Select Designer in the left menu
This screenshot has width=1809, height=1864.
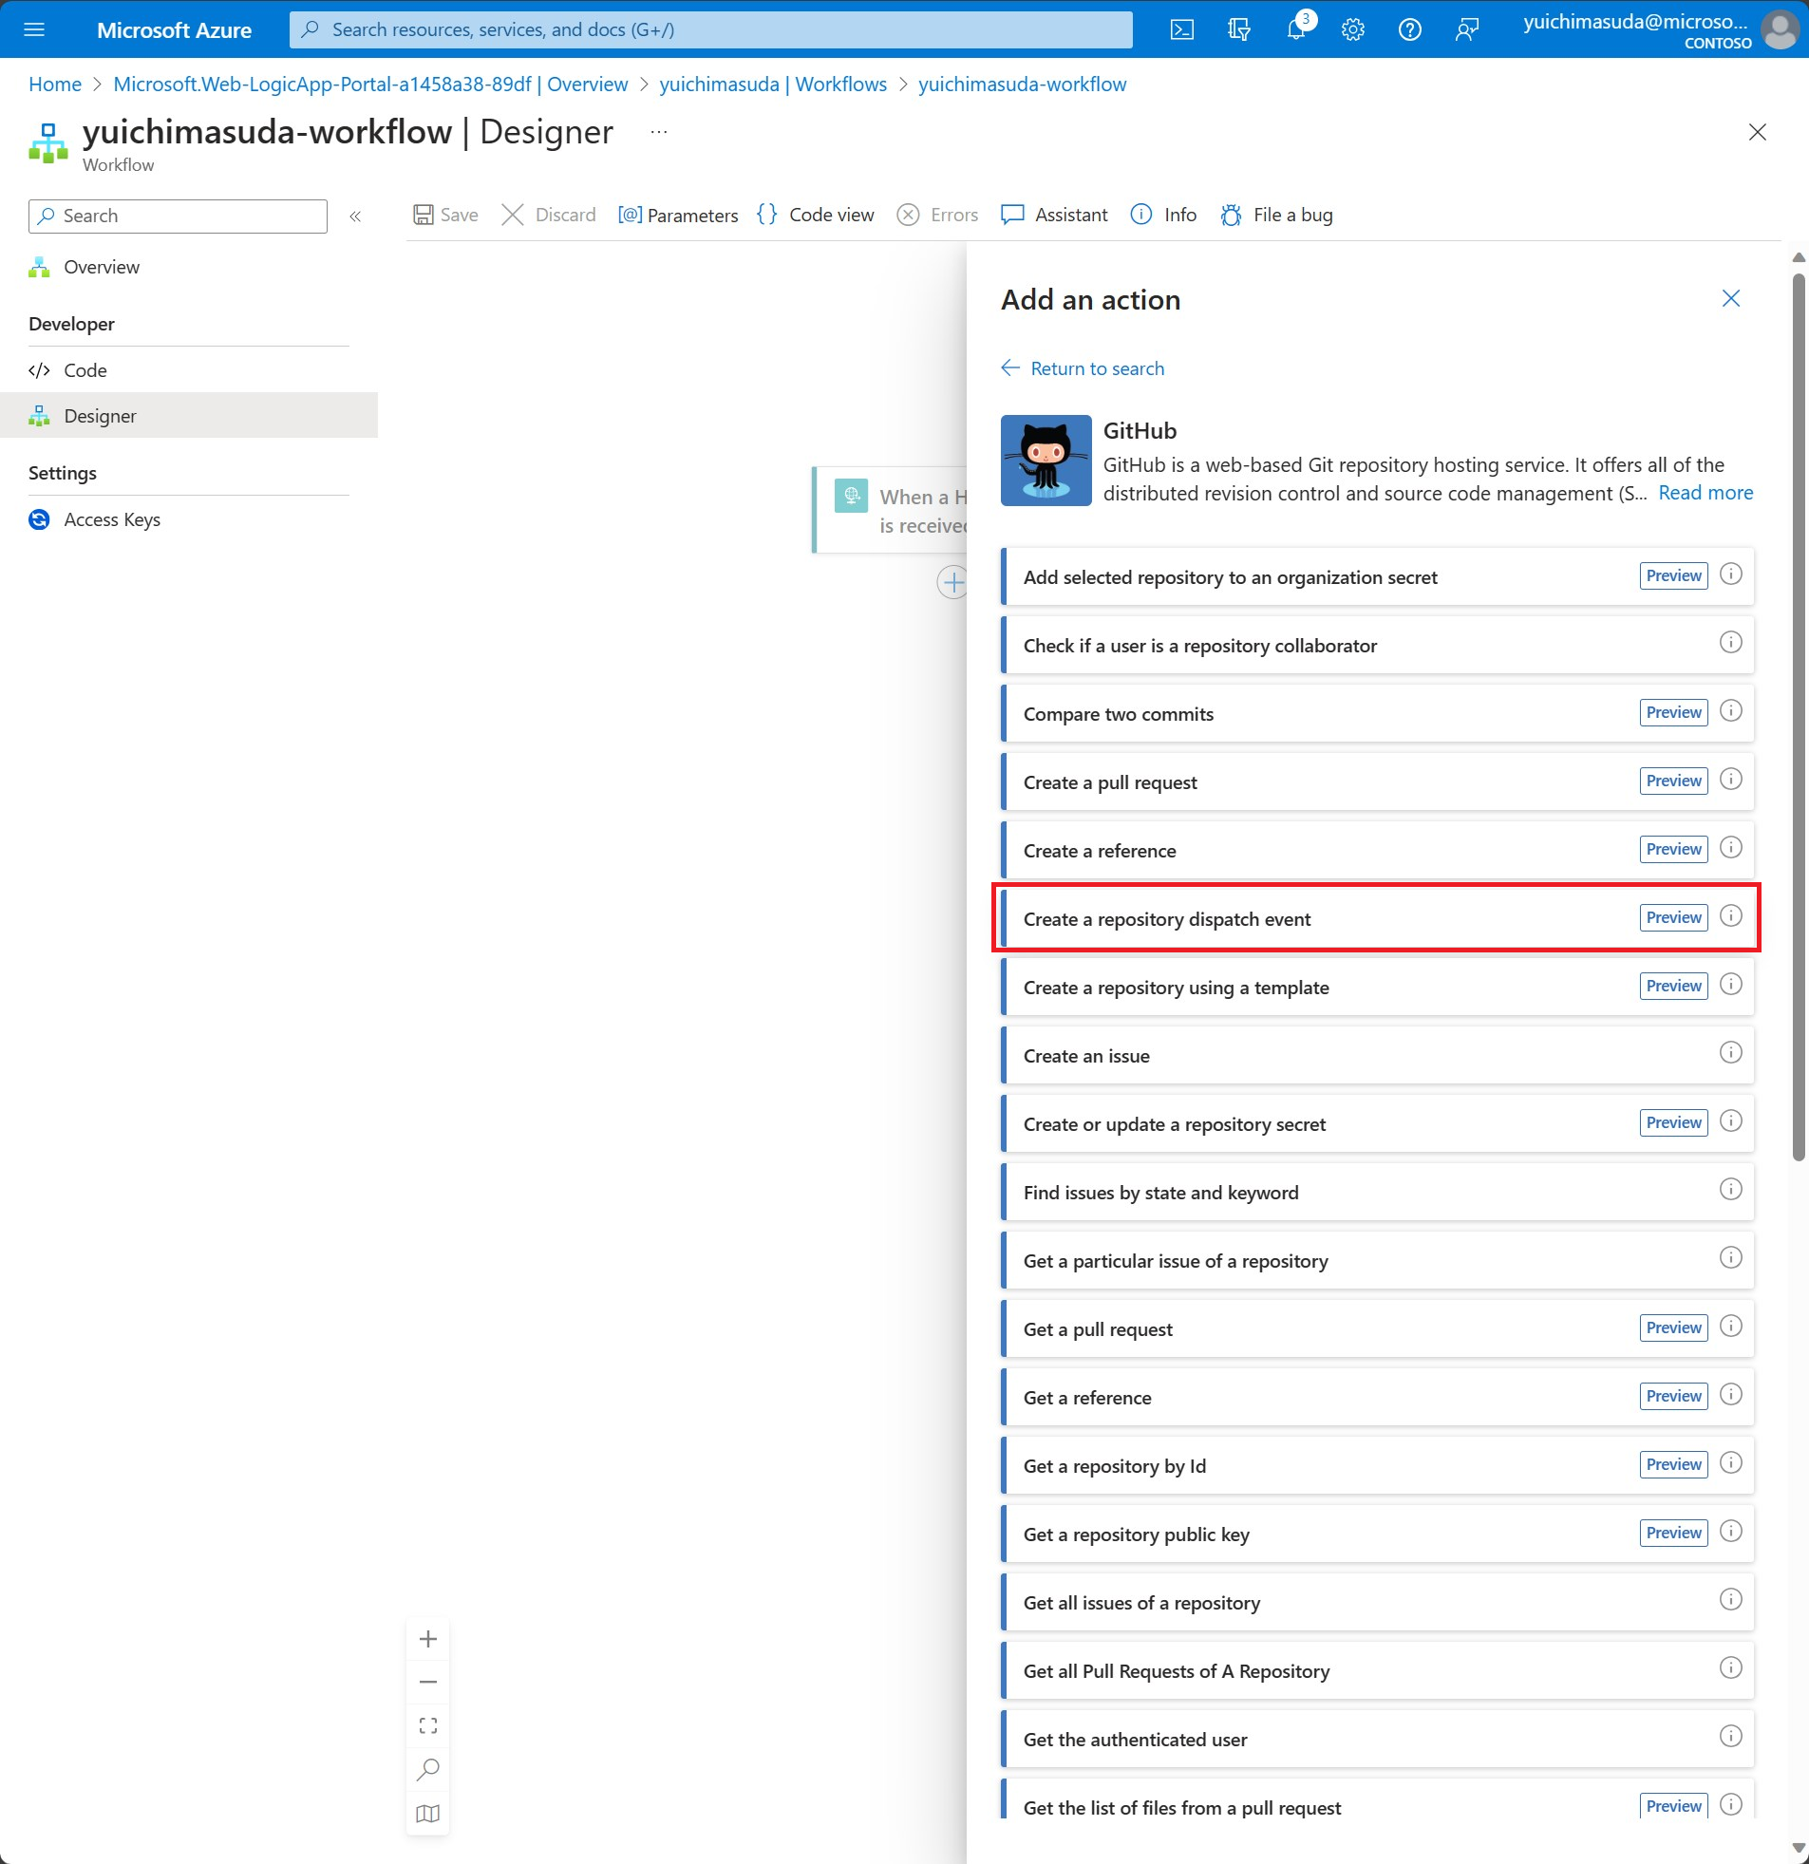[189, 416]
